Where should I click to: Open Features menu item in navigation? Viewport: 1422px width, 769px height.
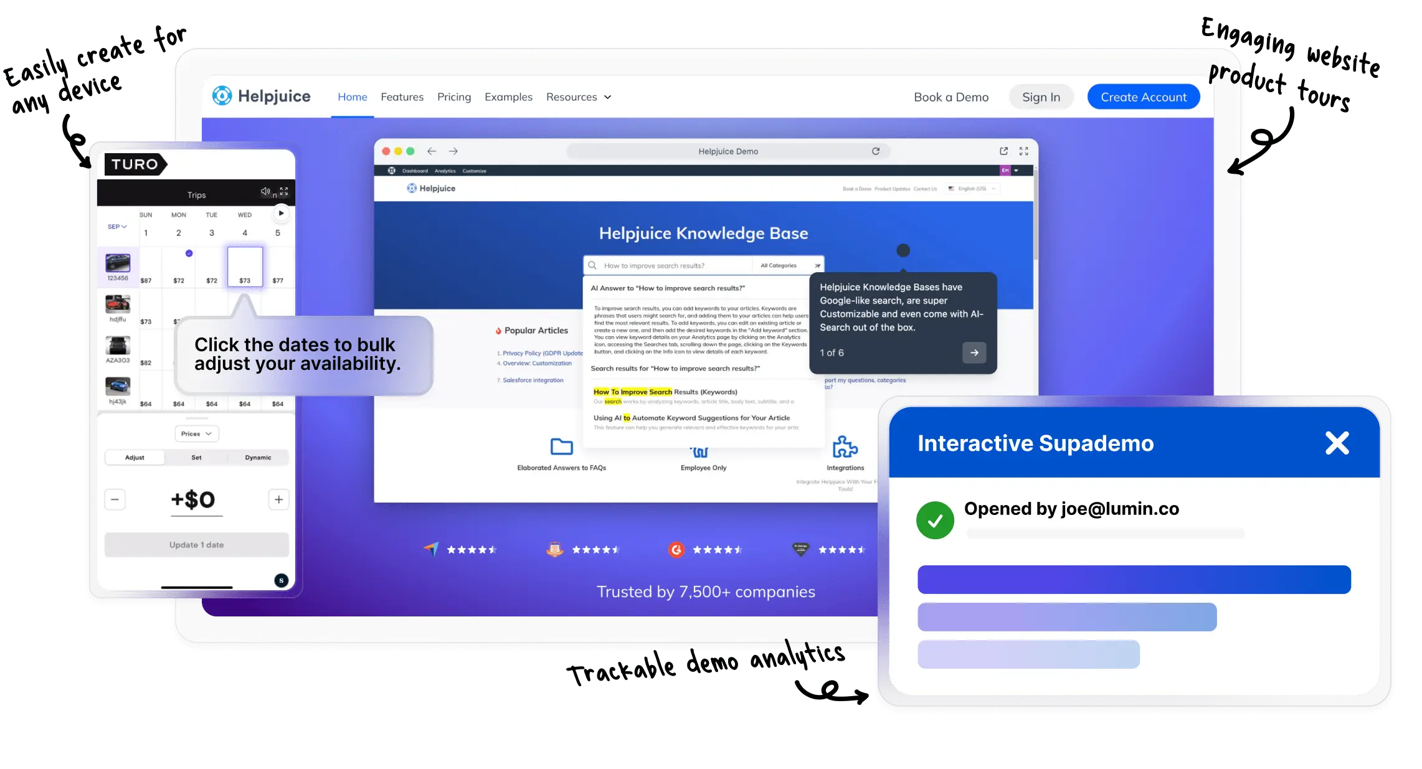click(402, 96)
